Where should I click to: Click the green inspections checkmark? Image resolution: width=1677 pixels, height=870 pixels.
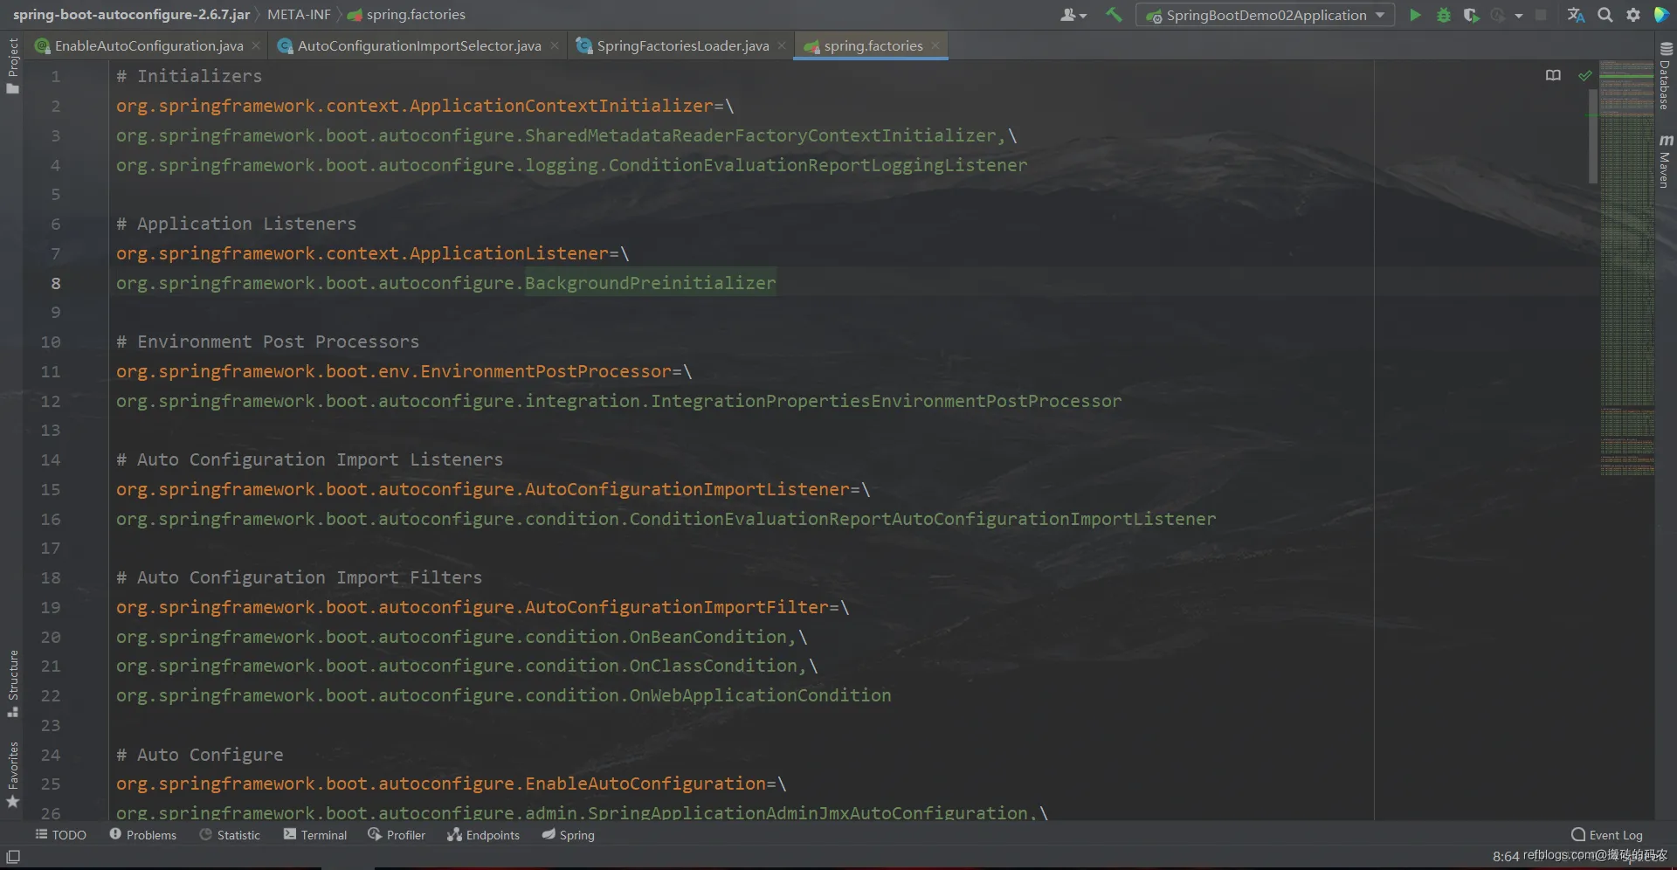(1584, 75)
